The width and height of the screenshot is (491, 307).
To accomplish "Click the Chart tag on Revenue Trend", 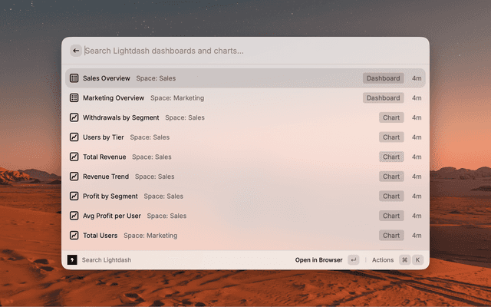I will 391,177.
